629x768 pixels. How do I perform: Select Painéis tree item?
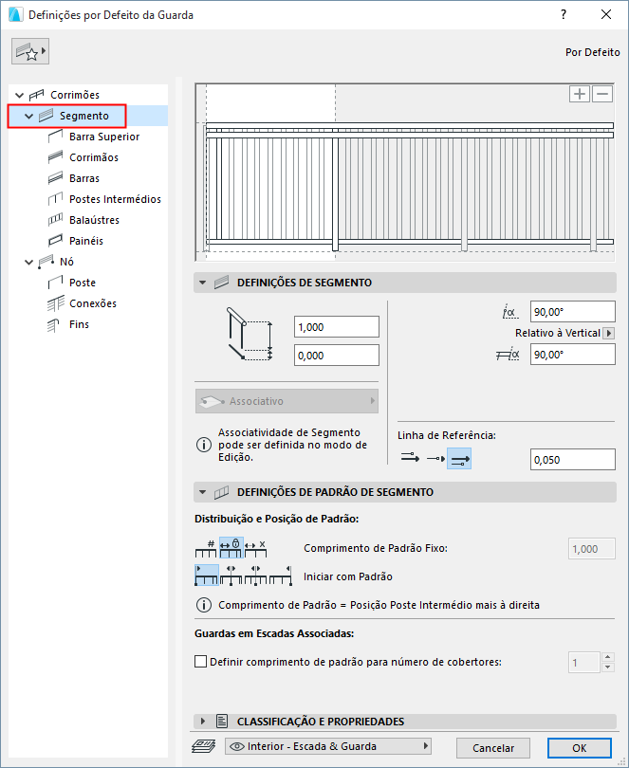(x=86, y=241)
